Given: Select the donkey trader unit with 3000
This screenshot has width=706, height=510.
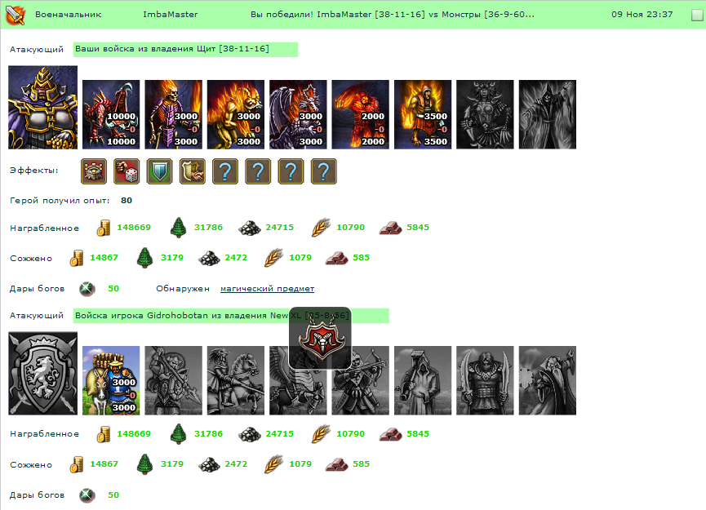Looking at the screenshot, I should pyautogui.click(x=111, y=380).
